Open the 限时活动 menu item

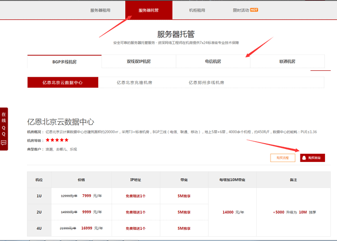point(241,10)
